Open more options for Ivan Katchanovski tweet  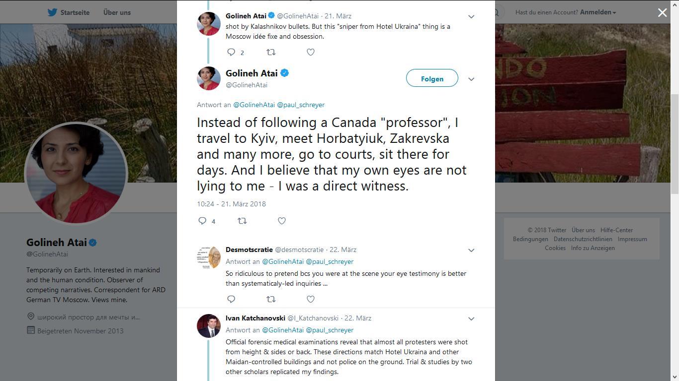coord(471,318)
